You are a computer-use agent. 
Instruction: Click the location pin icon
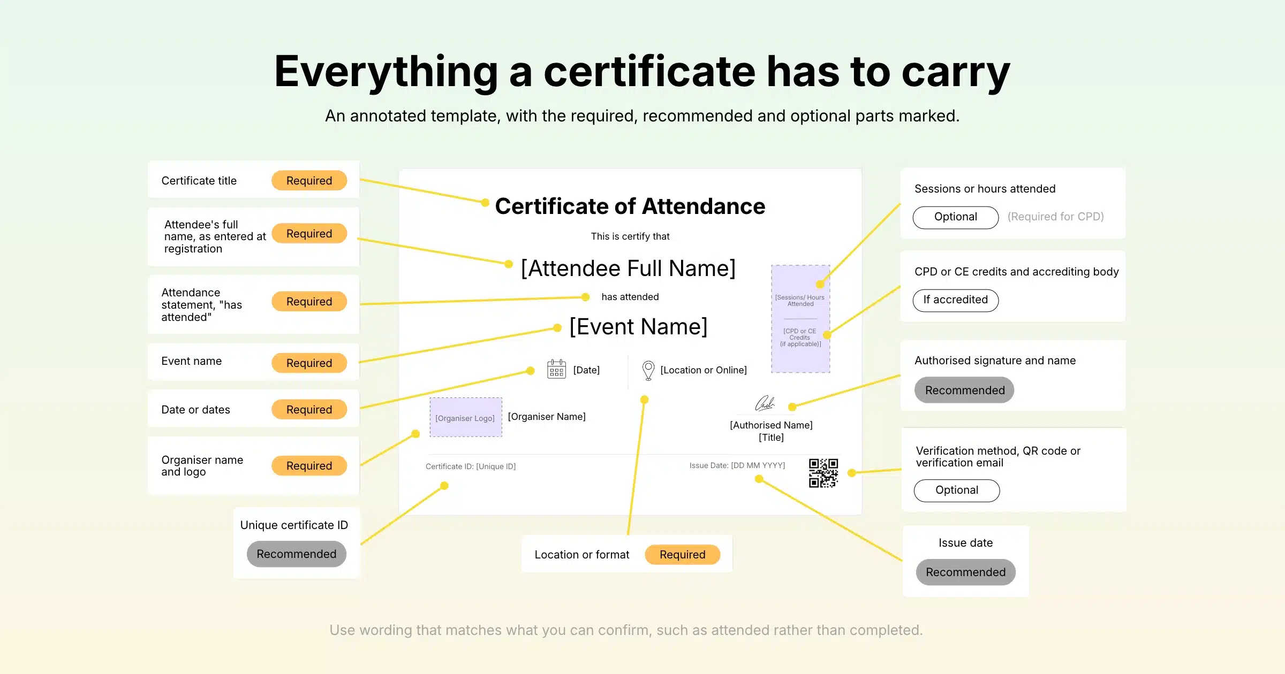648,370
